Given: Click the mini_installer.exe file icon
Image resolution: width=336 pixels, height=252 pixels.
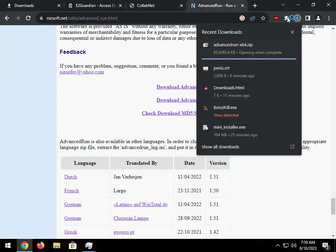Looking at the screenshot, I should 206,128.
